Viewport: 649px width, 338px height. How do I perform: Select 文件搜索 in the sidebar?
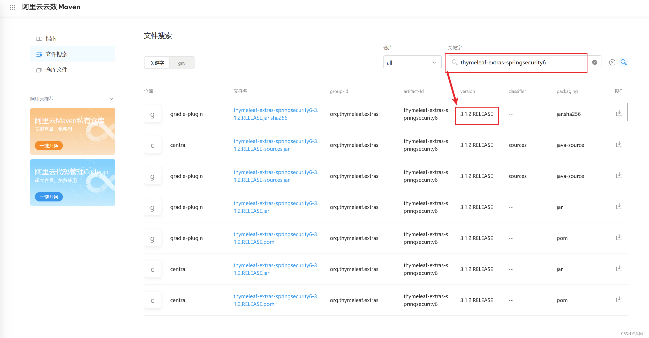coord(56,54)
